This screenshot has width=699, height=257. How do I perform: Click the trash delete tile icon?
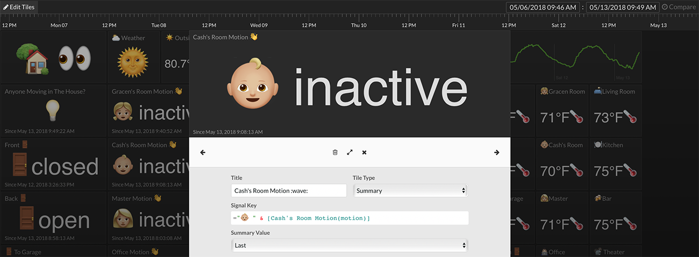(x=335, y=153)
